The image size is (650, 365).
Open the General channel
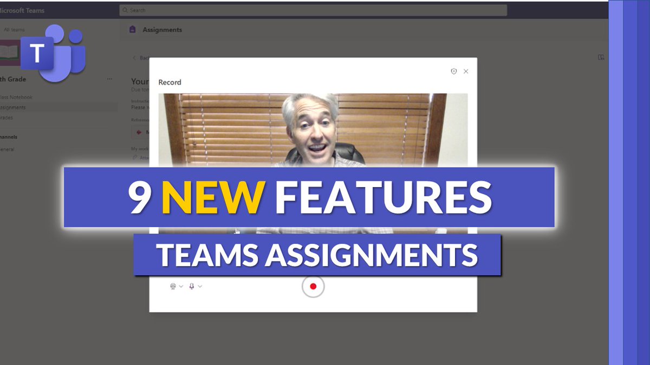[7, 149]
